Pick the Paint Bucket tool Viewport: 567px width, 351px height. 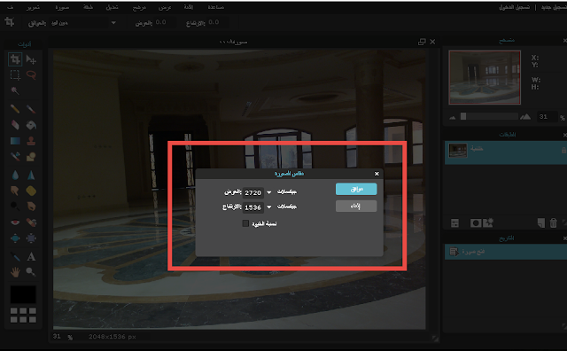(31, 125)
